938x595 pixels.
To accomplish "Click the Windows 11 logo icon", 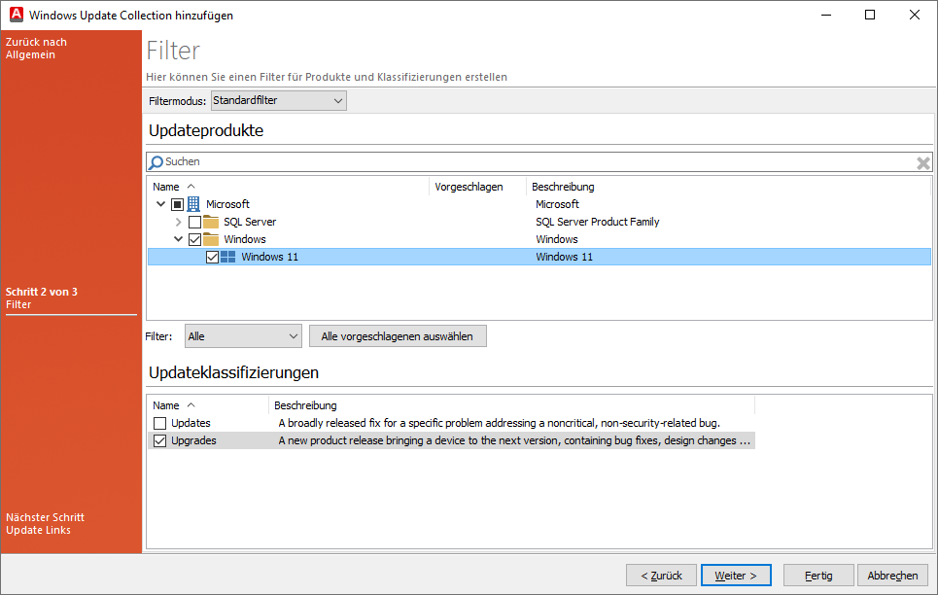I will click(227, 257).
